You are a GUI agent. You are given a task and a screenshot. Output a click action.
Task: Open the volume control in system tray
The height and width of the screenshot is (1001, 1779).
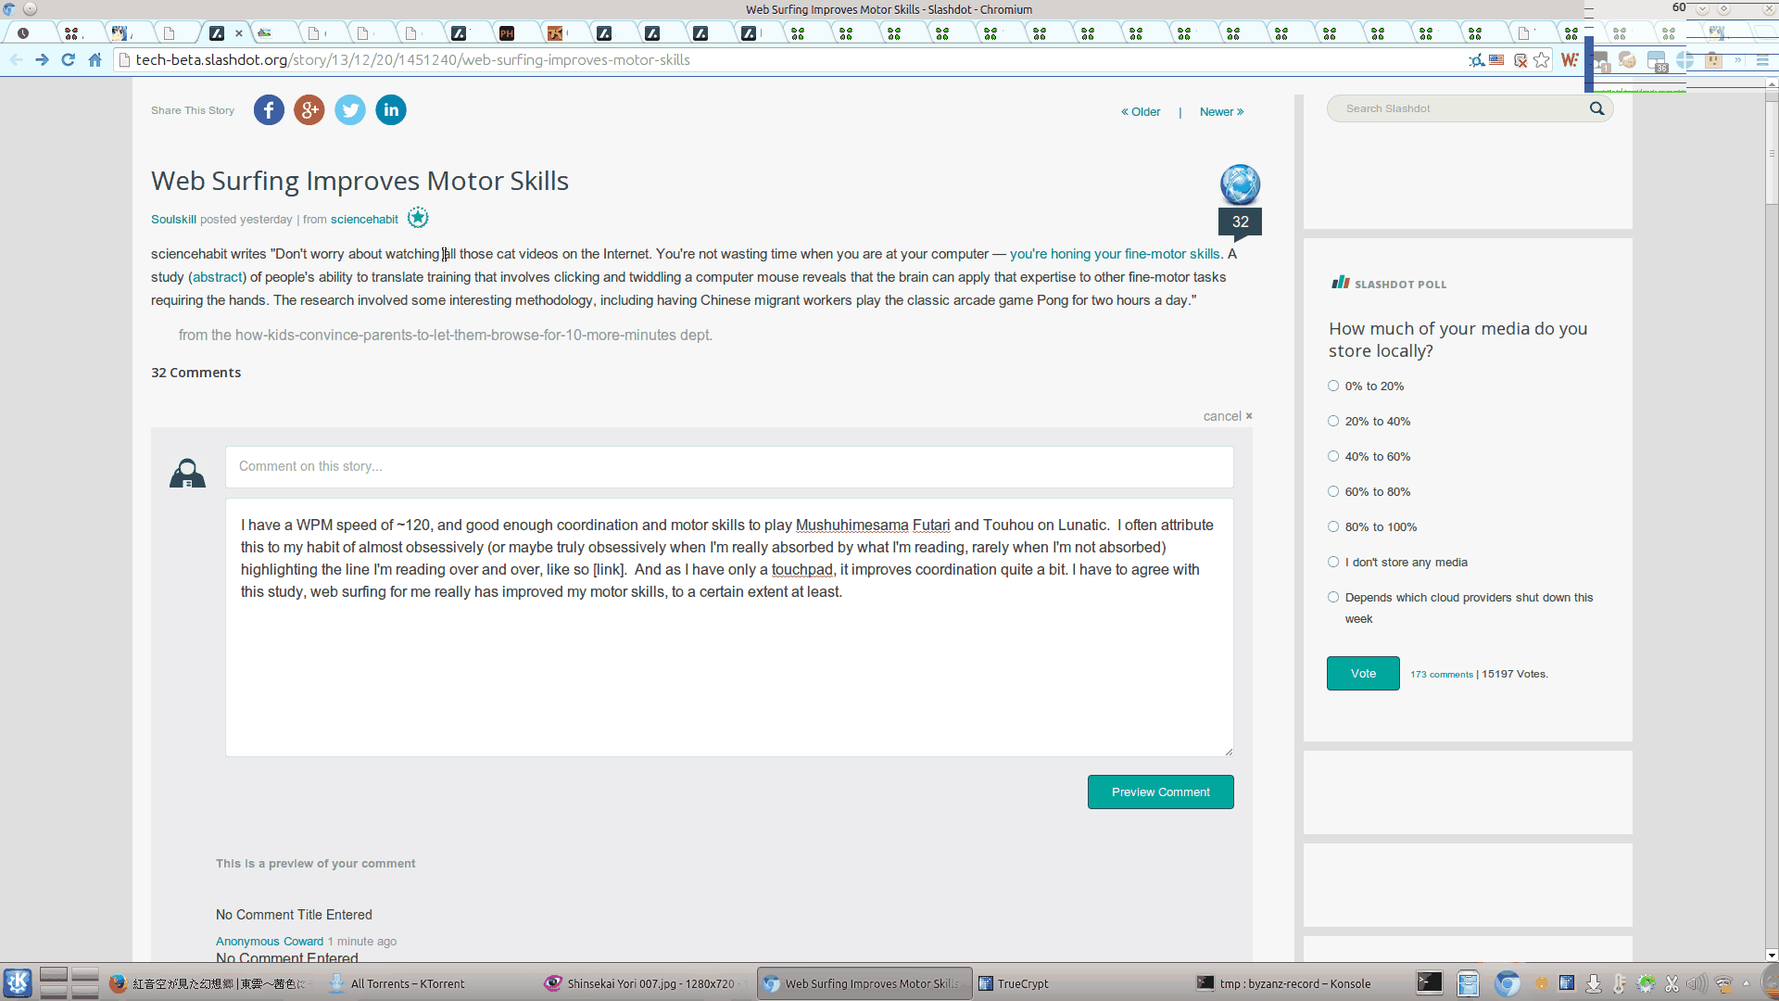click(x=1697, y=983)
